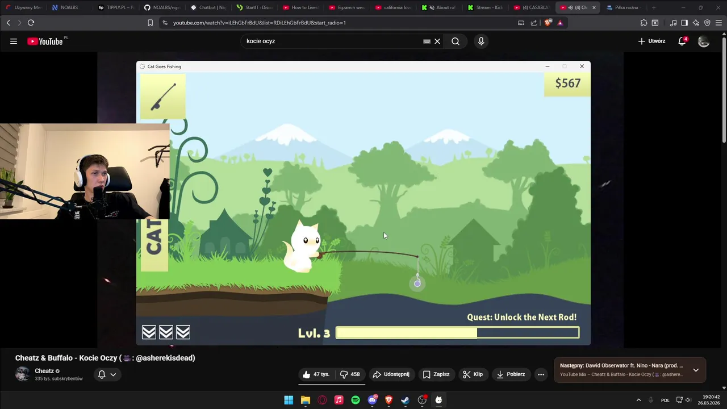The image size is (727, 409).
Task: Dislike the video with thumbs down
Action: click(x=350, y=374)
